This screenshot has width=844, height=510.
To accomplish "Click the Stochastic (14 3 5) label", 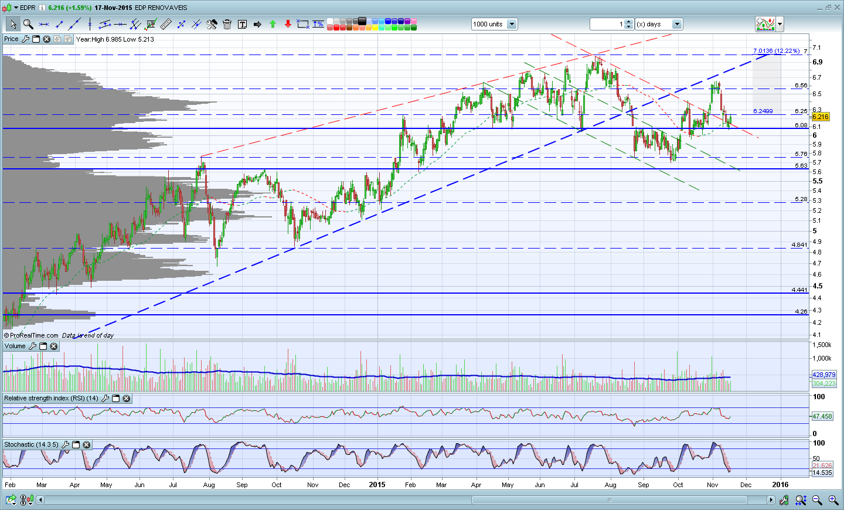I will [32, 445].
